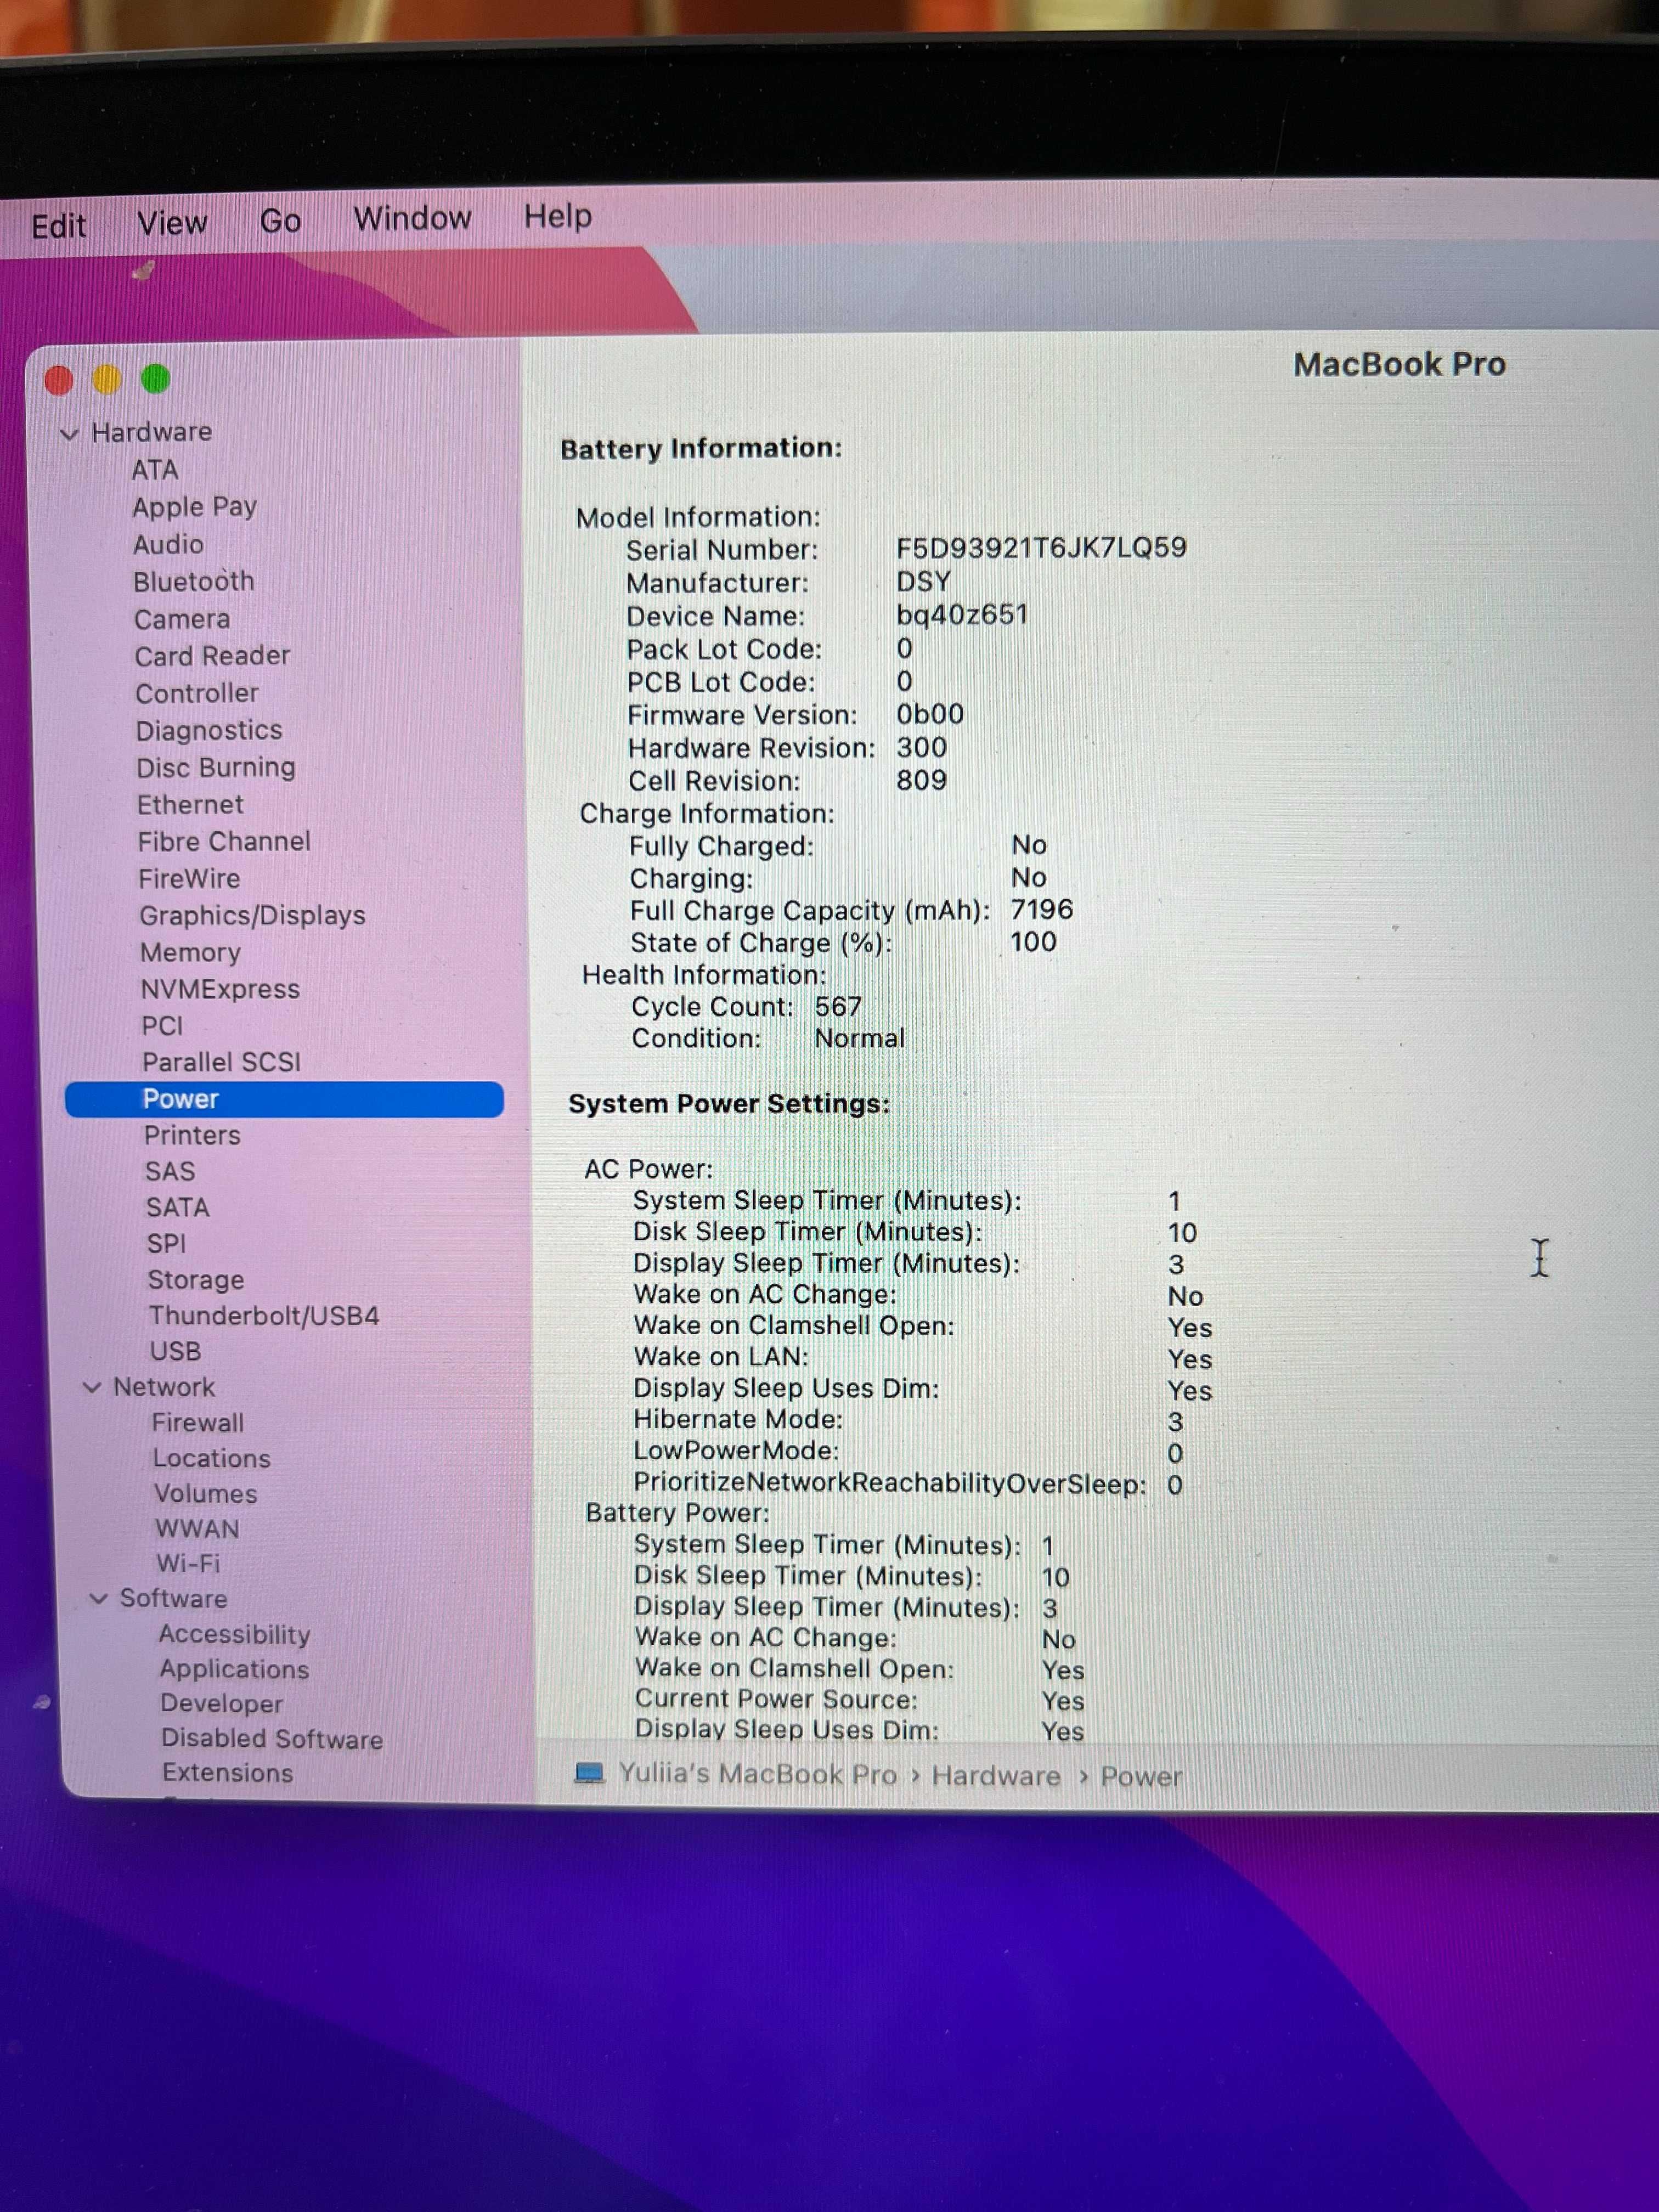The width and height of the screenshot is (1659, 2212).
Task: Collapse the Network section chevron
Action: [92, 1387]
